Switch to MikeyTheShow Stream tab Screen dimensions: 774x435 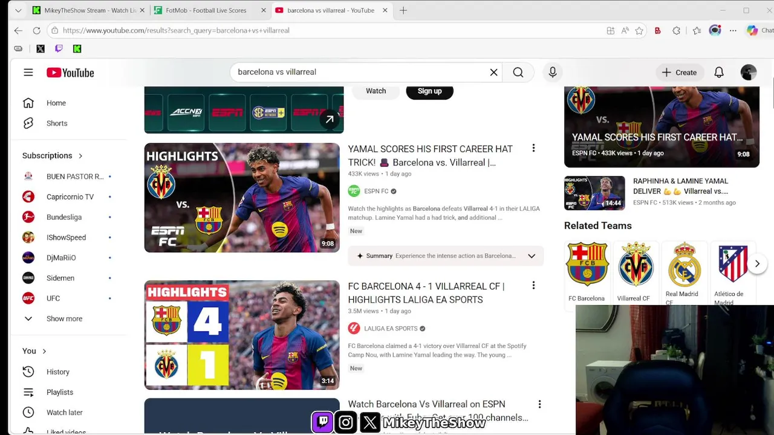(x=89, y=10)
